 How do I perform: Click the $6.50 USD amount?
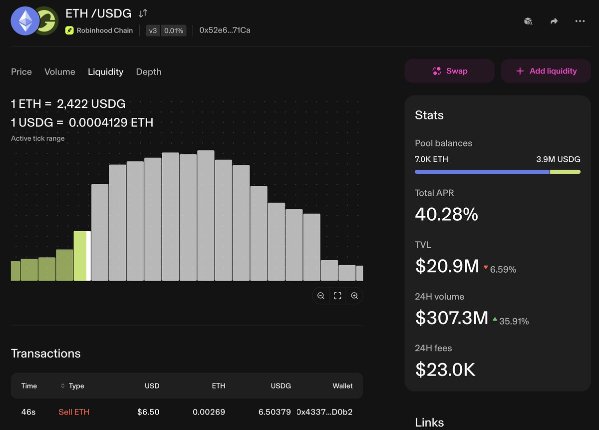pos(148,412)
